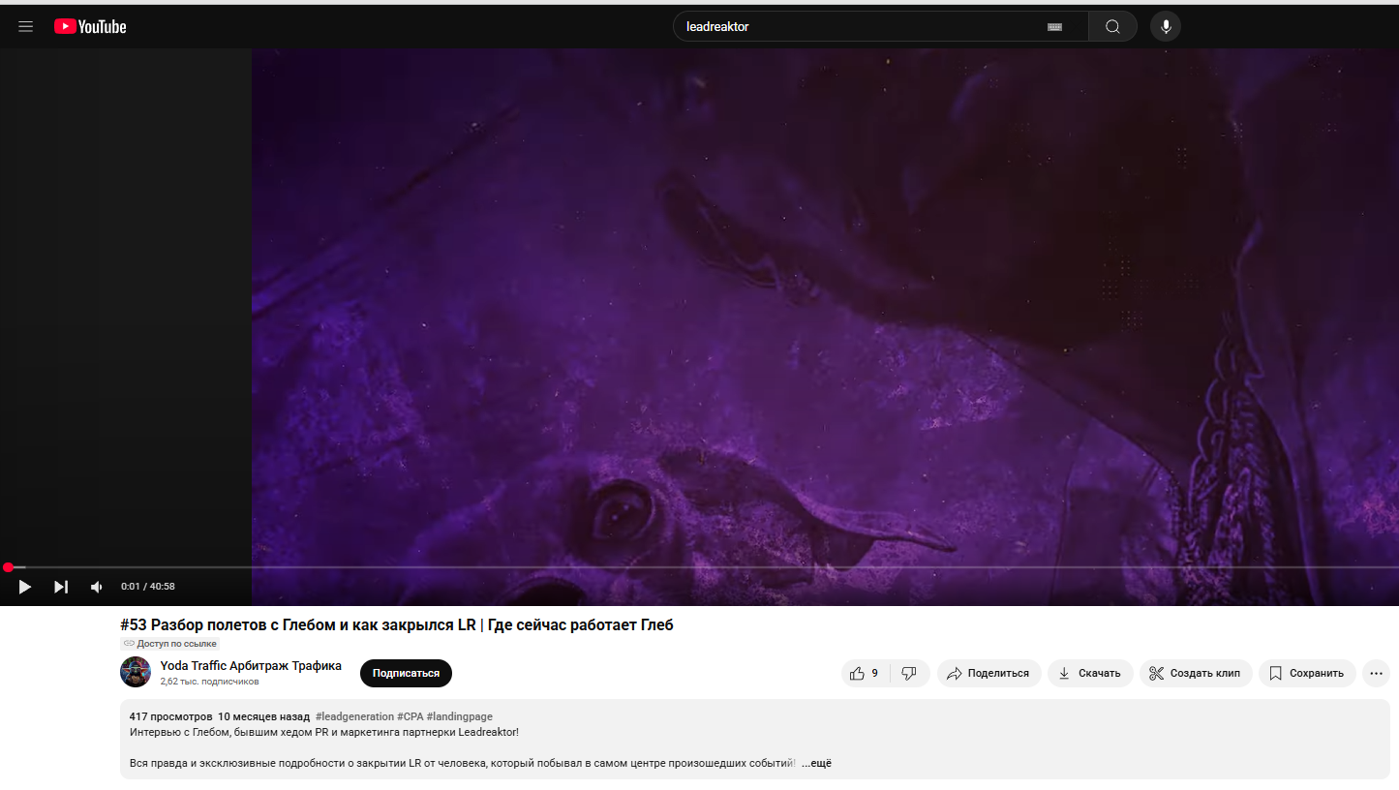Viewport: 1399px width, 790px height.
Task: Click the Скачать download button
Action: 1090,674
